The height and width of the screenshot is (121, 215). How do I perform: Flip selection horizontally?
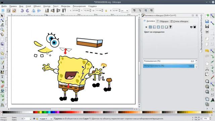click(x=33, y=10)
